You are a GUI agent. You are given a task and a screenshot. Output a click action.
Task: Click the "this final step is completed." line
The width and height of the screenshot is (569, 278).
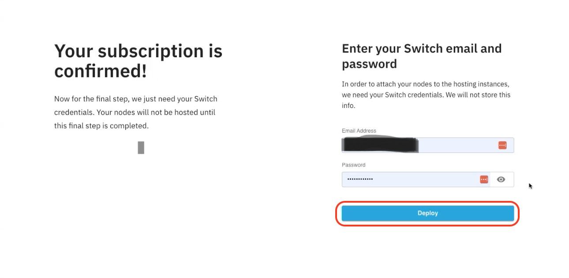(x=101, y=126)
